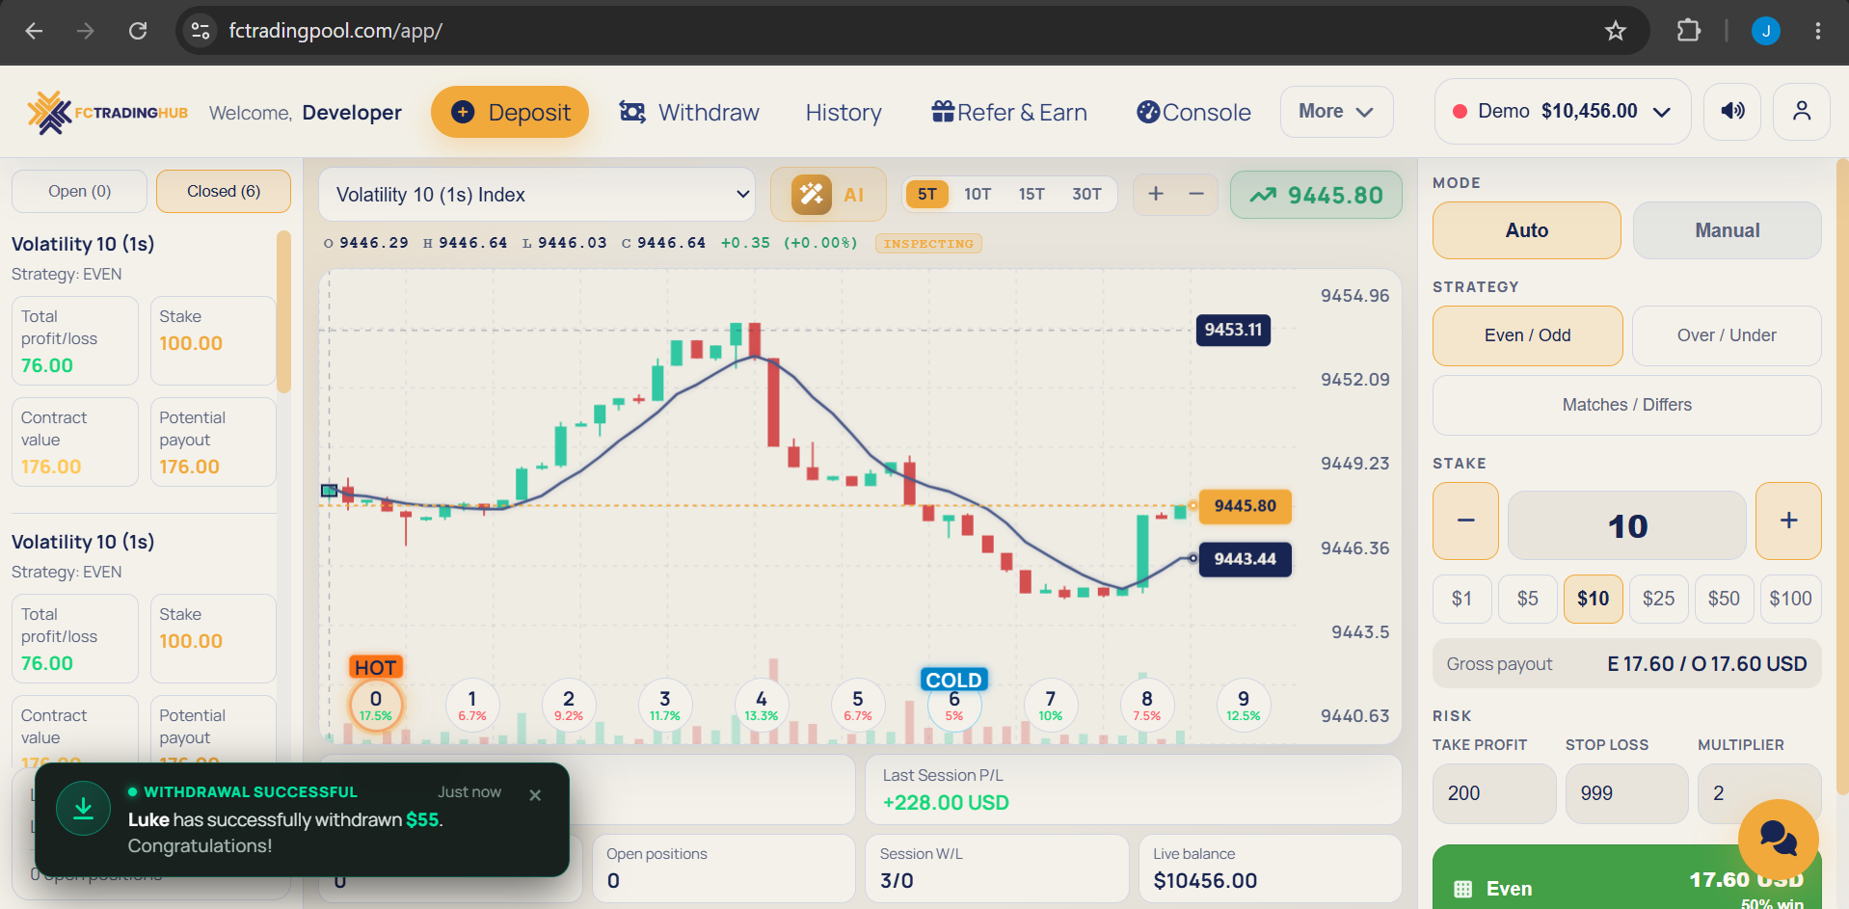This screenshot has width=1849, height=909.
Task: Open Refer & Earn
Action: pyautogui.click(x=1009, y=113)
